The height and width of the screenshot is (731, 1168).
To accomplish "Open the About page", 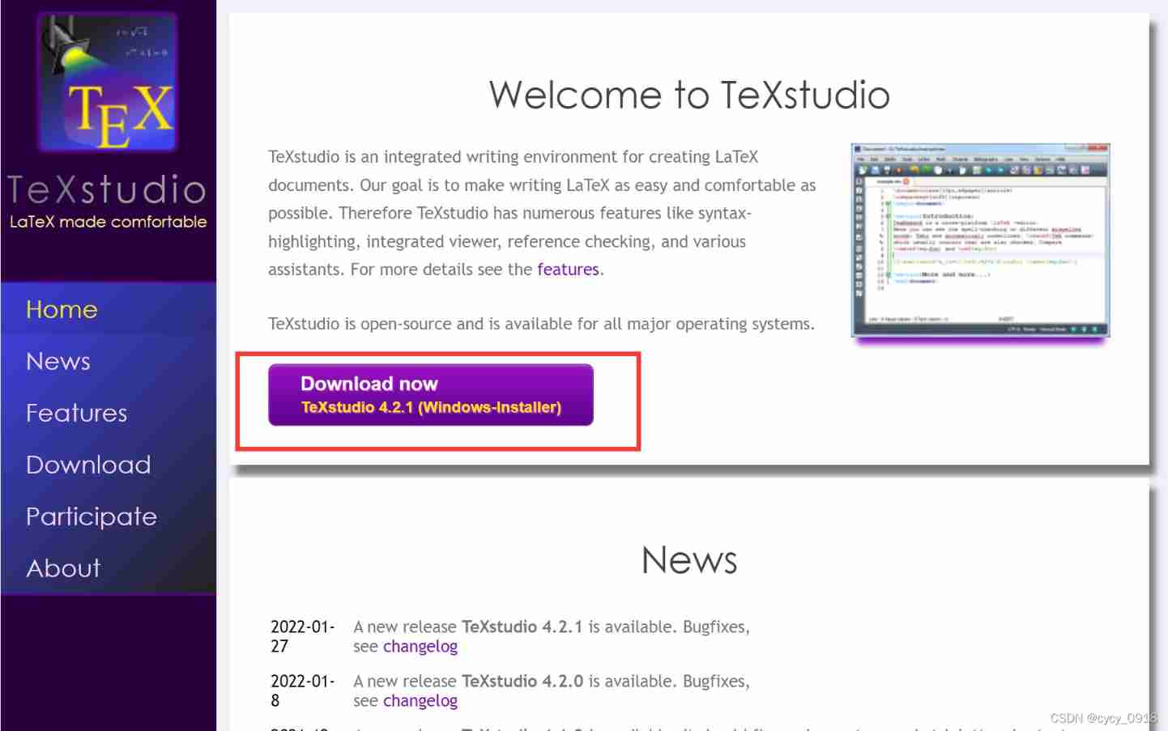I will [x=63, y=568].
